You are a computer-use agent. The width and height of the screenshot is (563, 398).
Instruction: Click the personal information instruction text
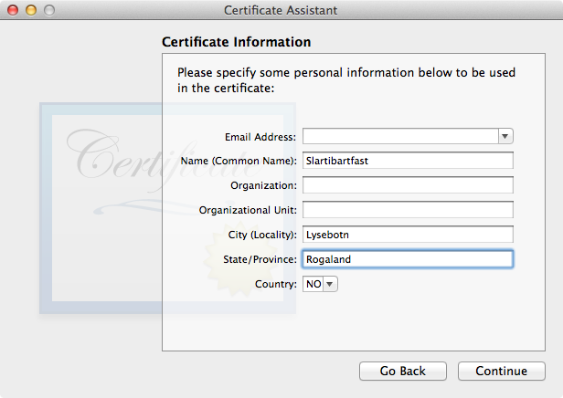coord(346,80)
